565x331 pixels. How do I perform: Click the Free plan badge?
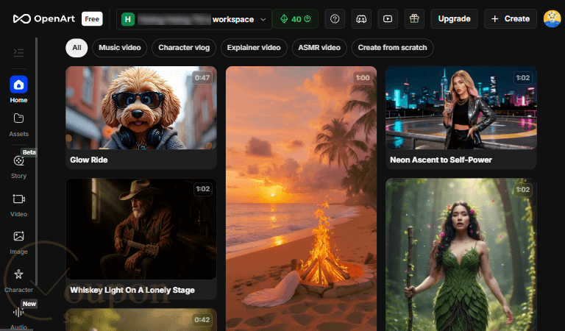point(92,18)
